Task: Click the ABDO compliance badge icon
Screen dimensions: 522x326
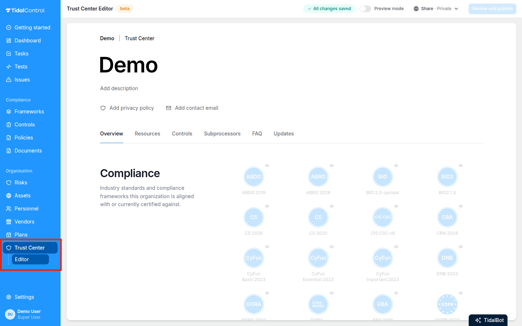Action: click(254, 177)
